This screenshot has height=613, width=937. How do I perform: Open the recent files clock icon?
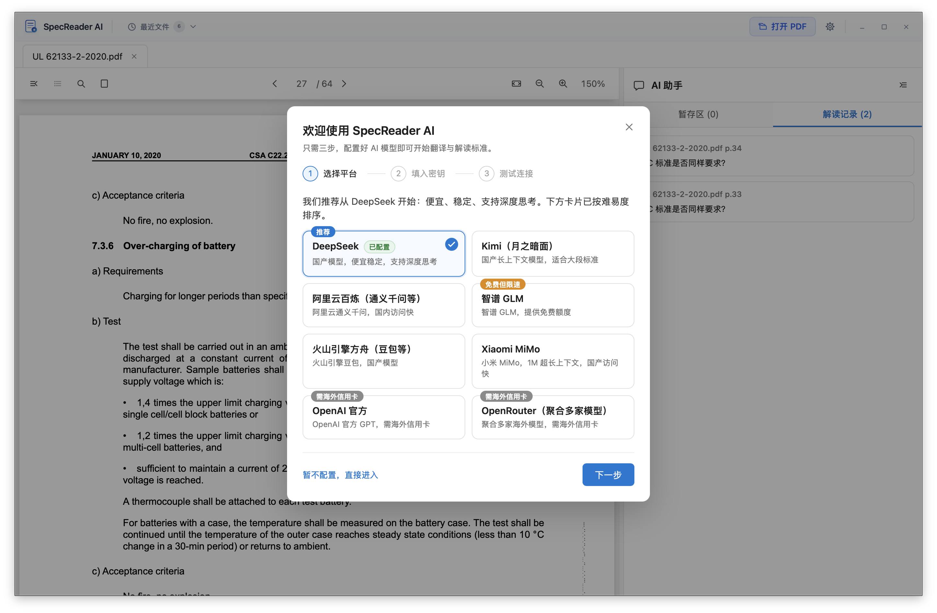click(x=132, y=27)
